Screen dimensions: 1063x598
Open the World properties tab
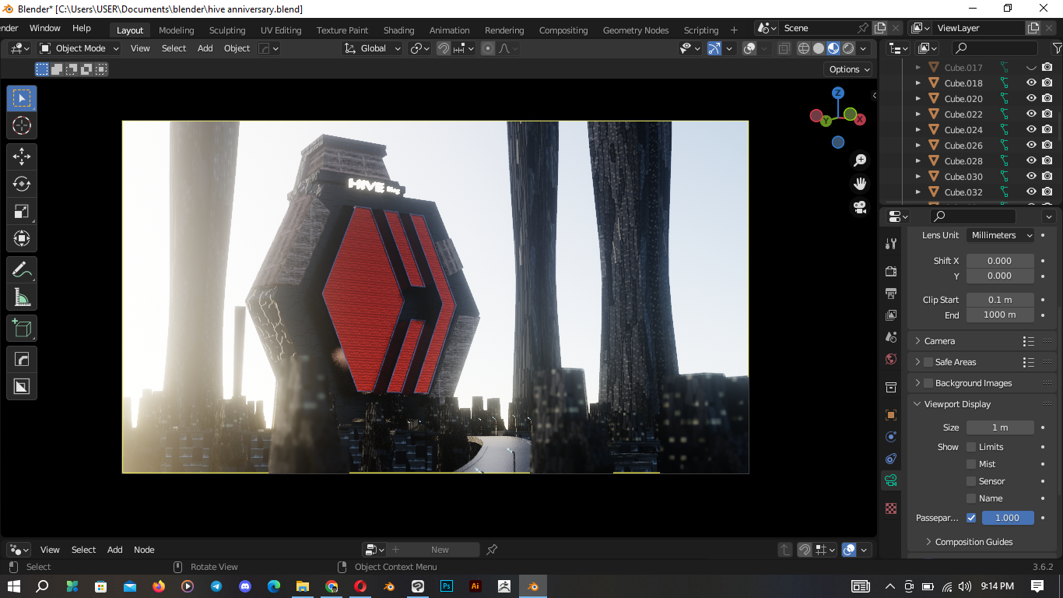[891, 359]
